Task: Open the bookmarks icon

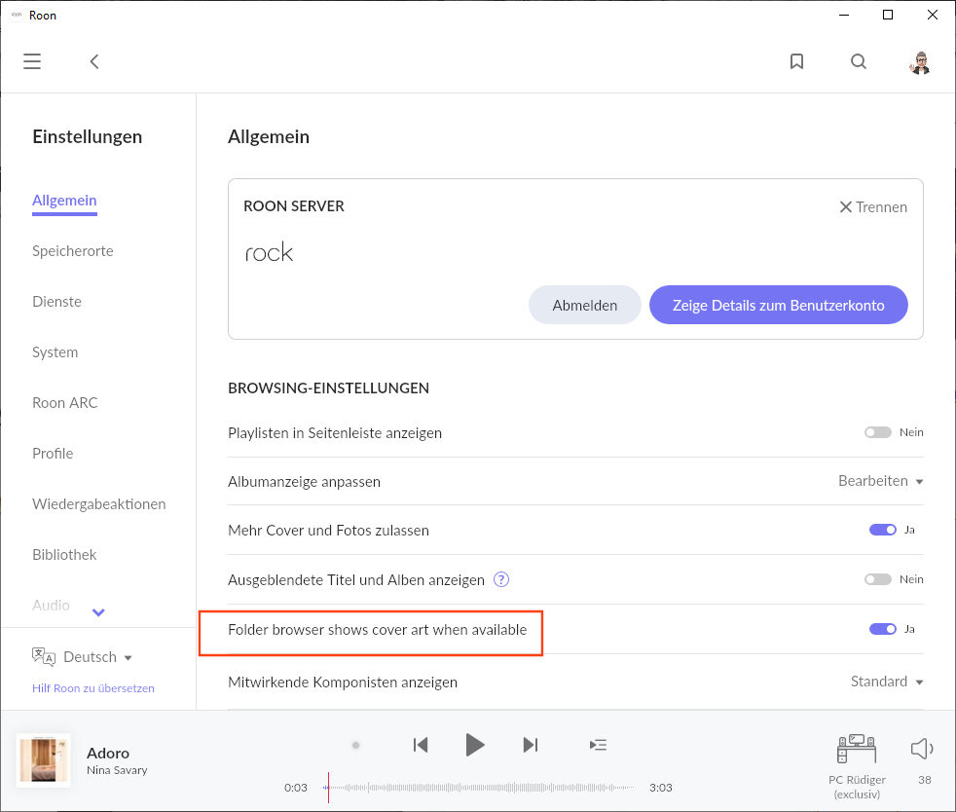Action: click(x=796, y=61)
